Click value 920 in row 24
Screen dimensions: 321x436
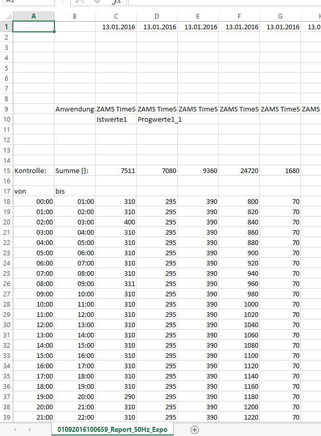pyautogui.click(x=239, y=263)
